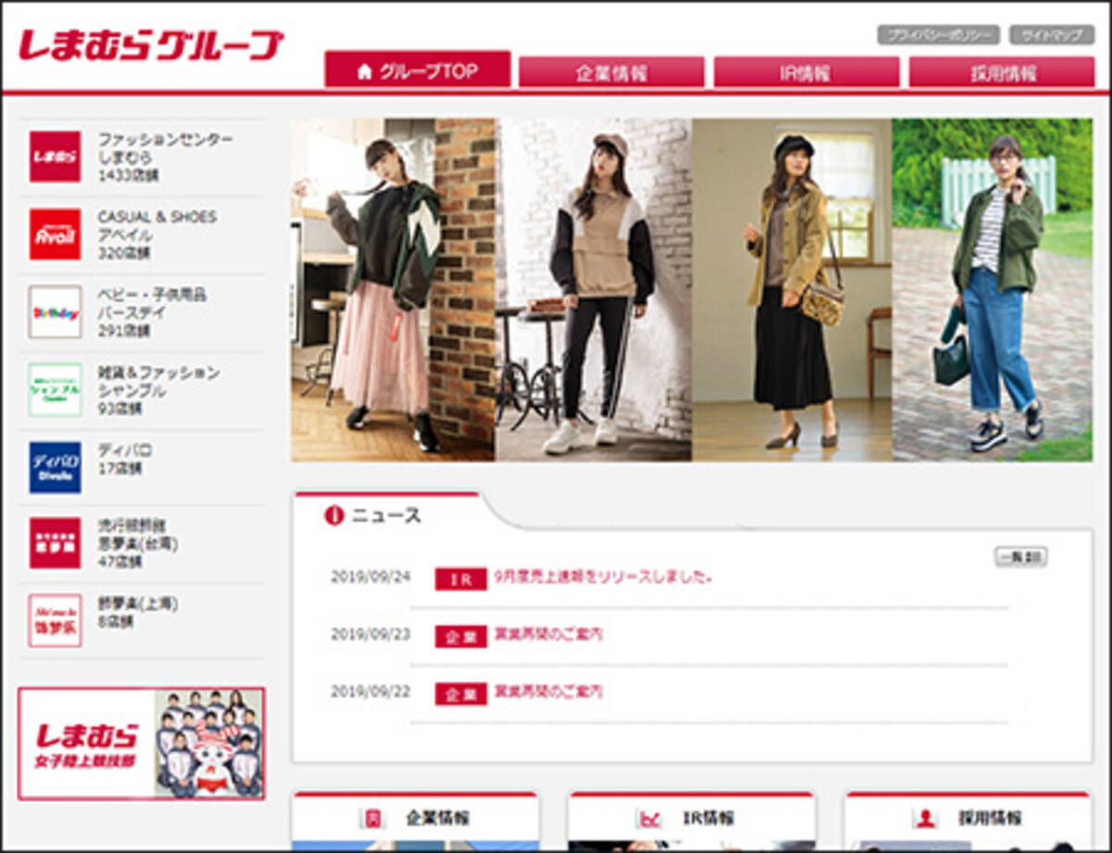Viewport: 1112px width, 853px height.
Task: Open the ディバロ text link
Action: tap(125, 450)
